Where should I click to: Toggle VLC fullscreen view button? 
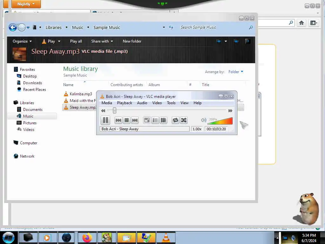pos(147,120)
